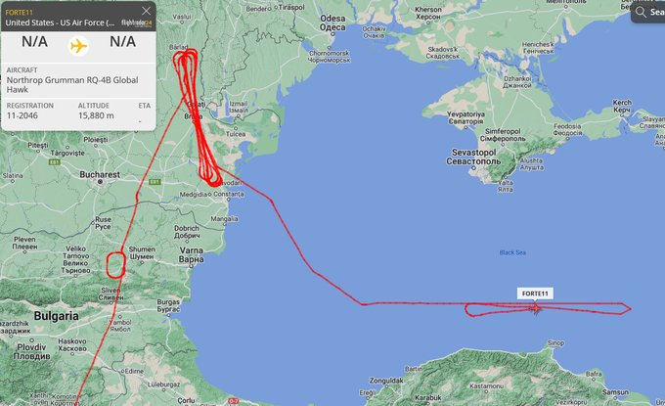Click the Varna city label

click(x=192, y=254)
